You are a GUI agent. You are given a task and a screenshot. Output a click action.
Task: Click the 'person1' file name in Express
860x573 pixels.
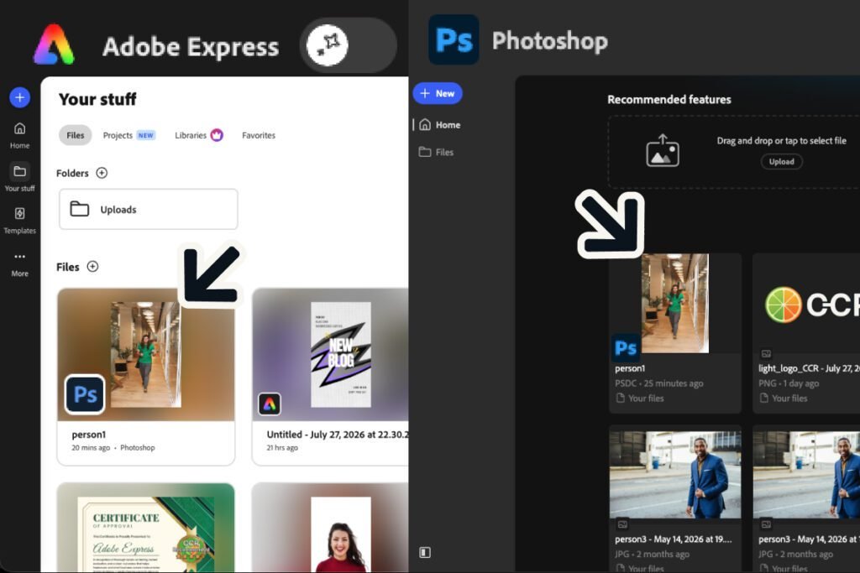(x=89, y=435)
